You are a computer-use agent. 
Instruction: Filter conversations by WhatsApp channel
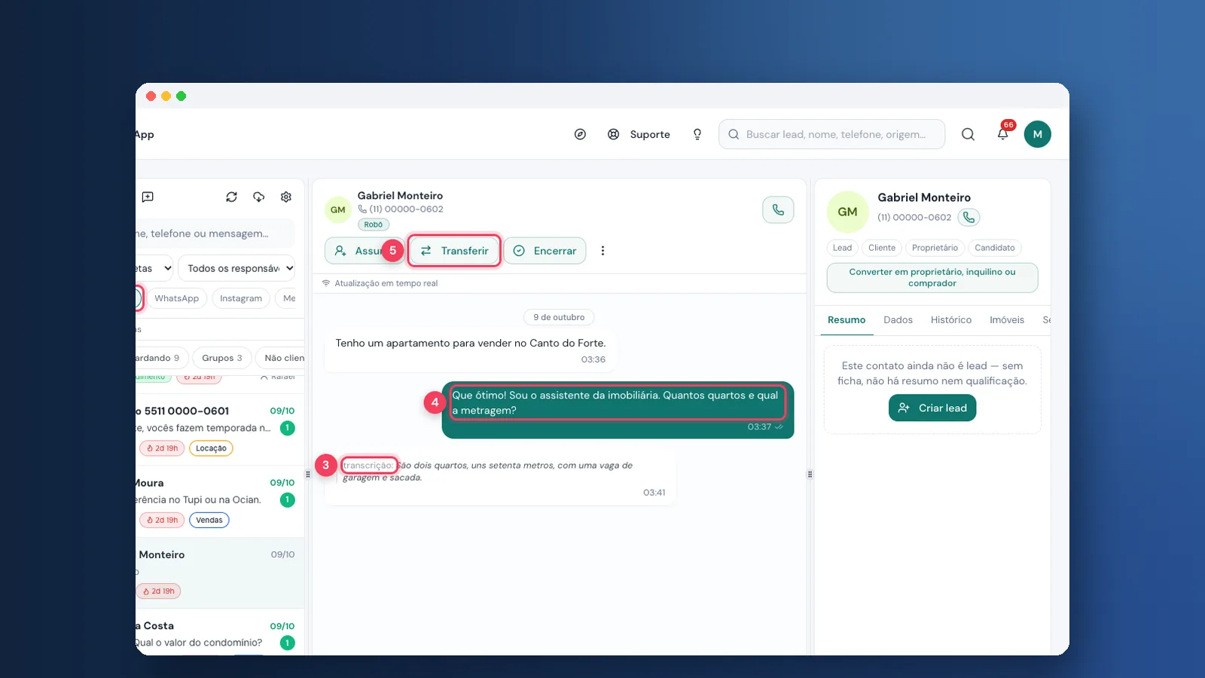(x=177, y=298)
